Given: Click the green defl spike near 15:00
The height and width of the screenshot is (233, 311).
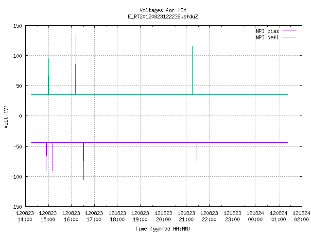Looking at the screenshot, I should click(x=49, y=76).
